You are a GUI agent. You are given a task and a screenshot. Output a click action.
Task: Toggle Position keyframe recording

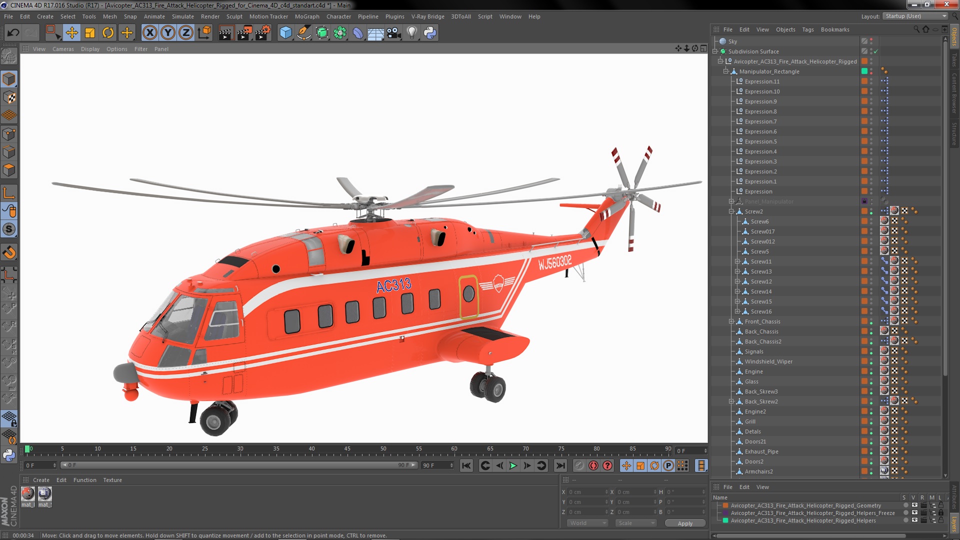[626, 465]
